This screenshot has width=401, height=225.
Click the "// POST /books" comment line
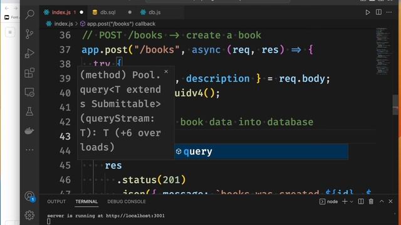pyautogui.click(x=171, y=35)
